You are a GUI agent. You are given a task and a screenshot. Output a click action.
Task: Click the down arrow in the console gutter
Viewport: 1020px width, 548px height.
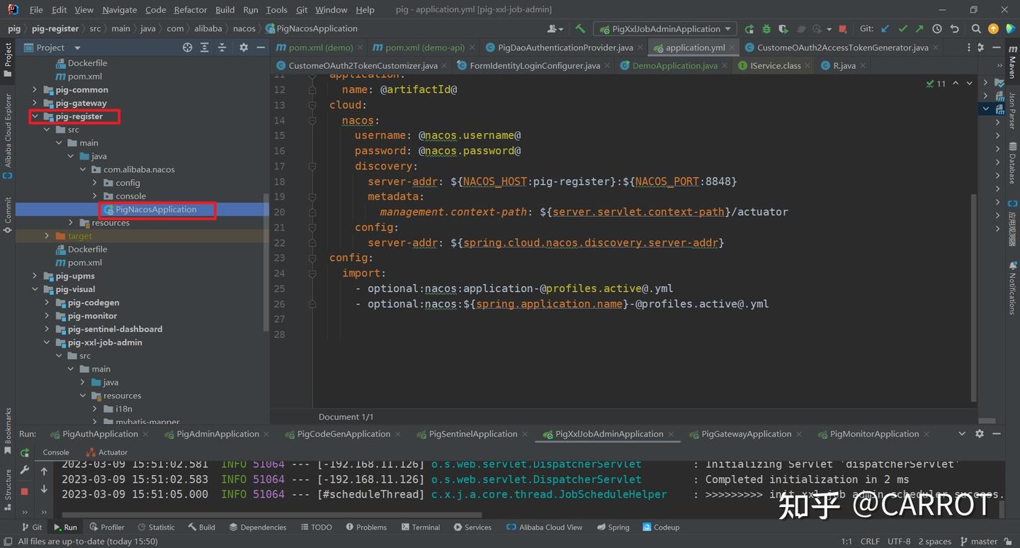(44, 489)
